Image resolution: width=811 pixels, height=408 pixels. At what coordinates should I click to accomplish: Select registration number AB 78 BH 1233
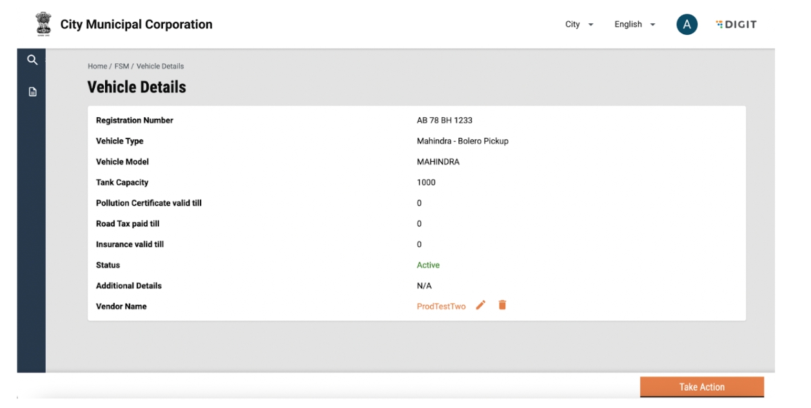click(444, 121)
